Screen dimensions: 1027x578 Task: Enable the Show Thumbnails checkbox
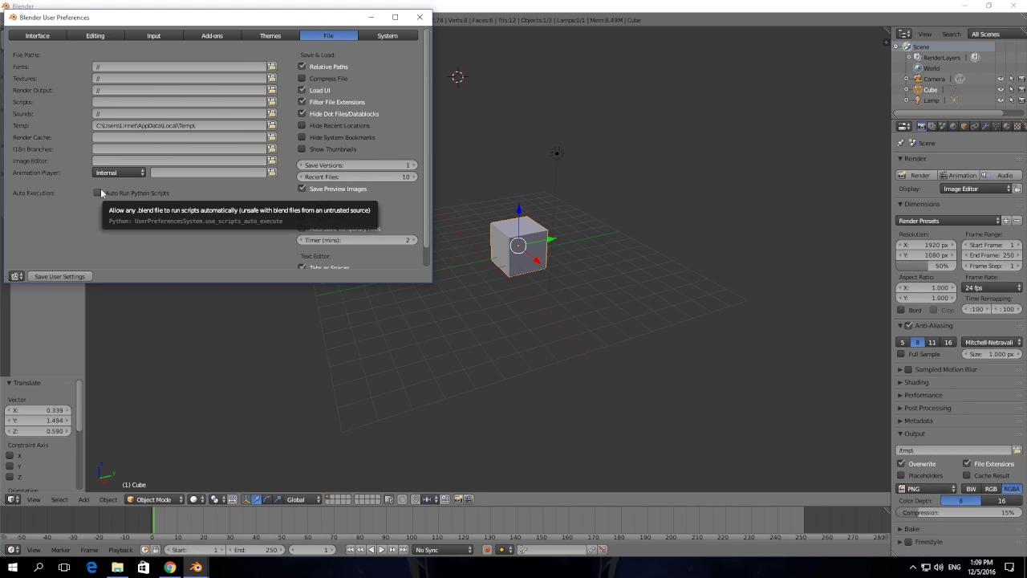(302, 149)
